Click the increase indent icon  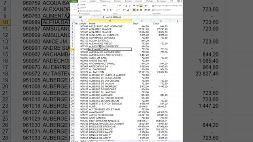tap(149, 10)
